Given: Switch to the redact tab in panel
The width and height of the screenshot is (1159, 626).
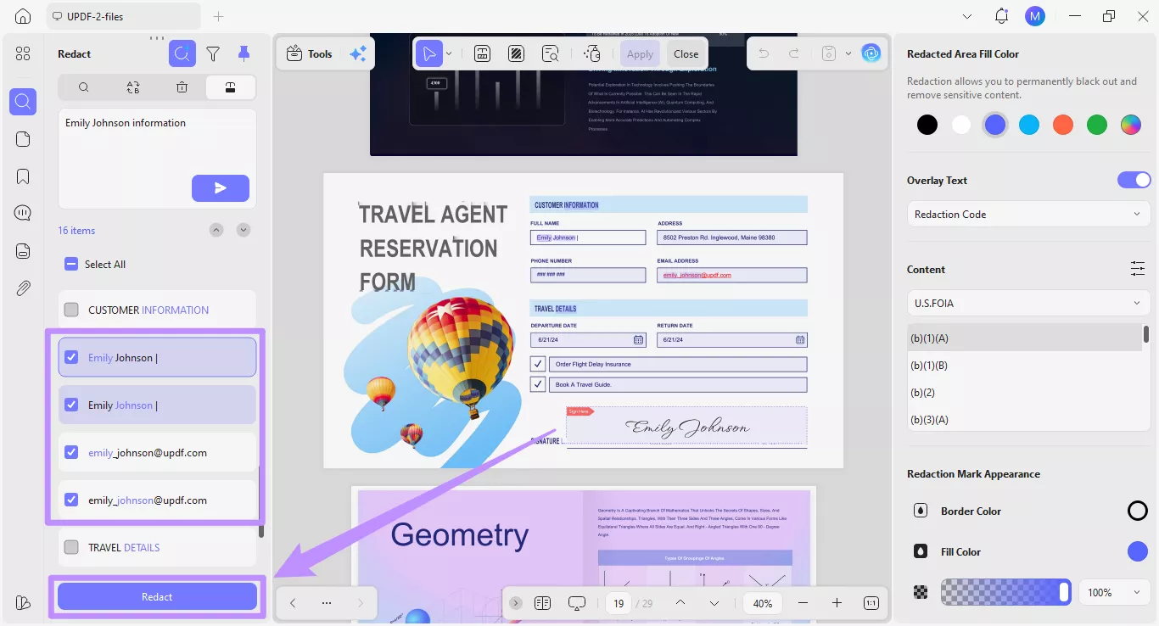Looking at the screenshot, I should tap(231, 87).
